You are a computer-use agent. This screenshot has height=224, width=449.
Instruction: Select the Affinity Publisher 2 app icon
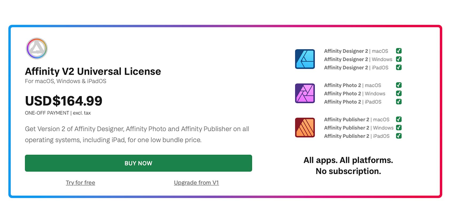(305, 128)
